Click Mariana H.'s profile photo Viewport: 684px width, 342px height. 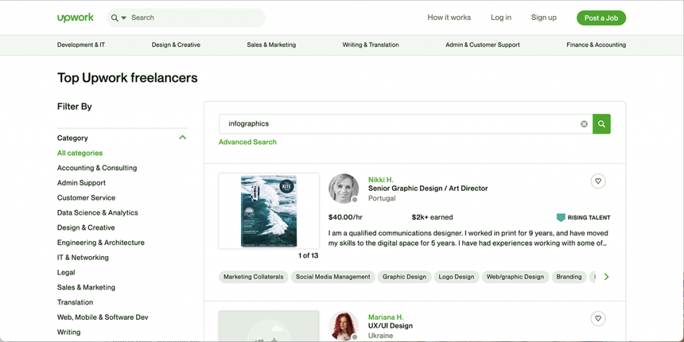[x=343, y=325]
